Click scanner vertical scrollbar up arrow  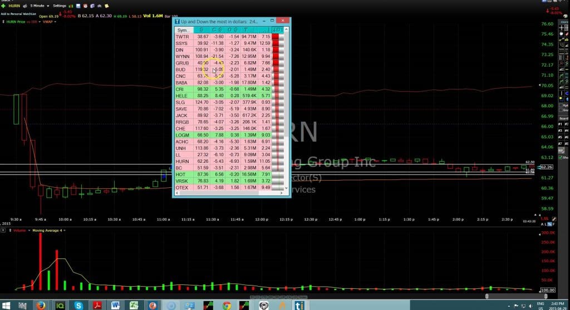coord(287,29)
